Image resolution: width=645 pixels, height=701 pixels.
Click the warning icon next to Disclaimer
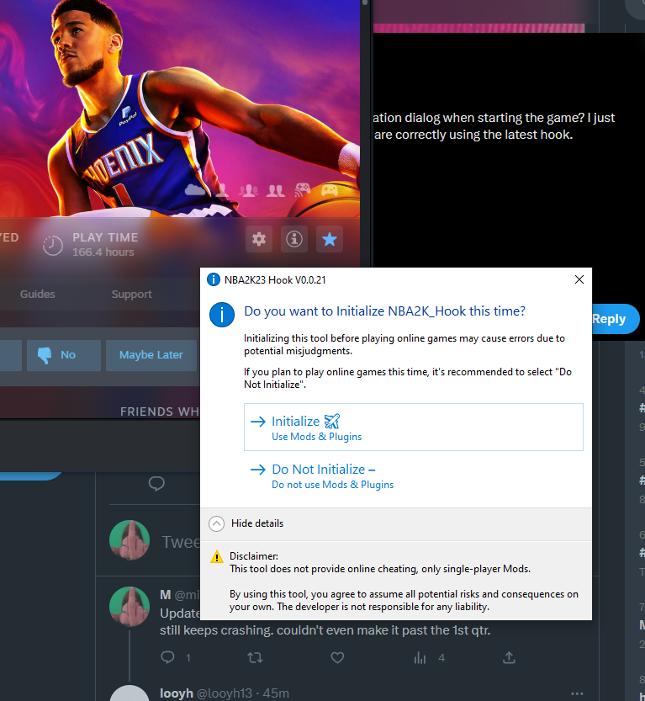pyautogui.click(x=217, y=556)
